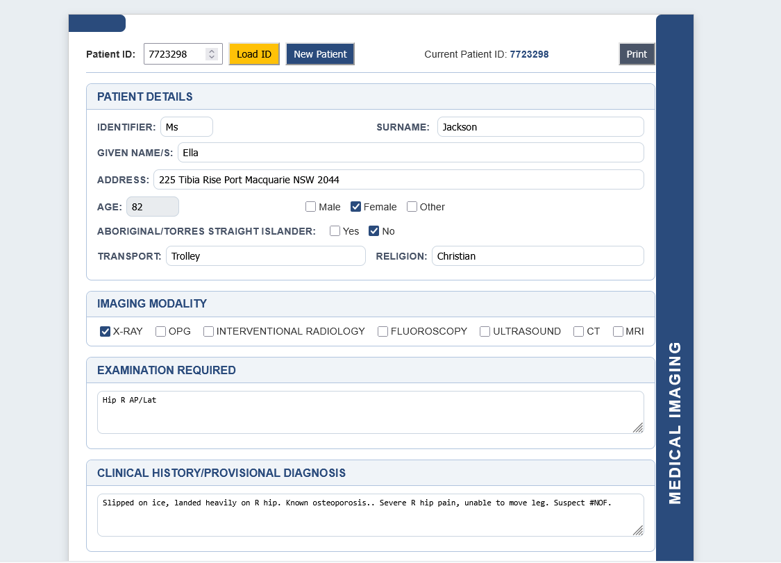
Task: Untick the Female checkbox
Action: 355,207
